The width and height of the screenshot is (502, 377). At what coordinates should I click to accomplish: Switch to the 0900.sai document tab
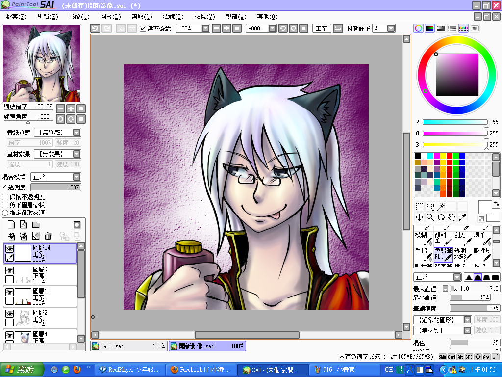point(129,346)
